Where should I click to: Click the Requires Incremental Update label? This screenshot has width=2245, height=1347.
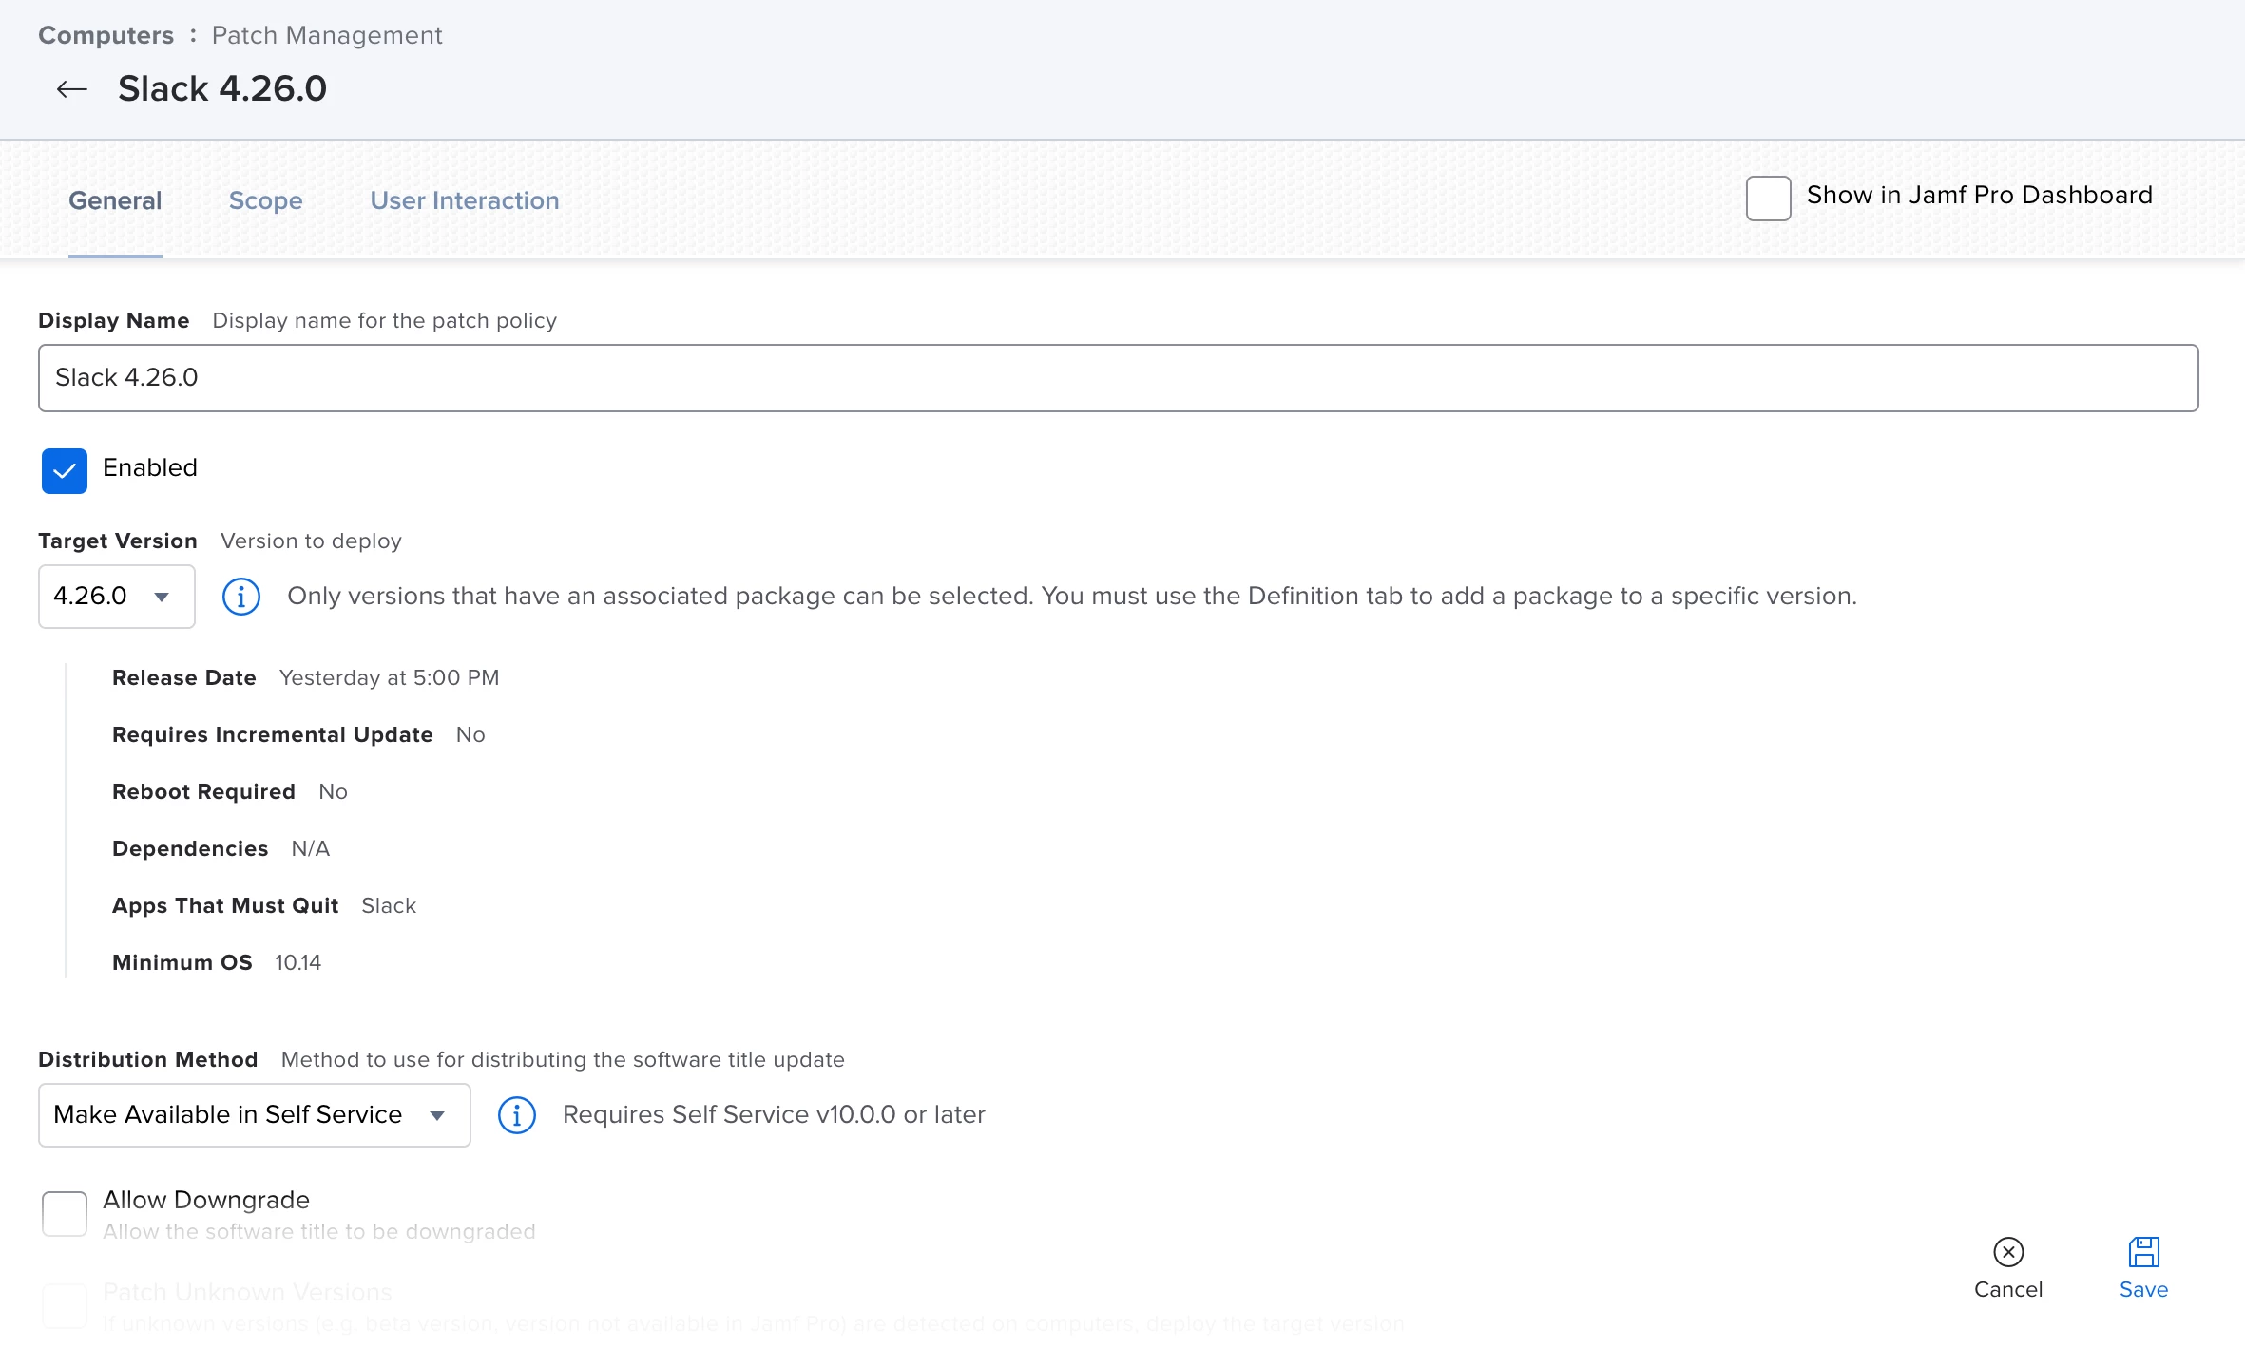pos(273,735)
